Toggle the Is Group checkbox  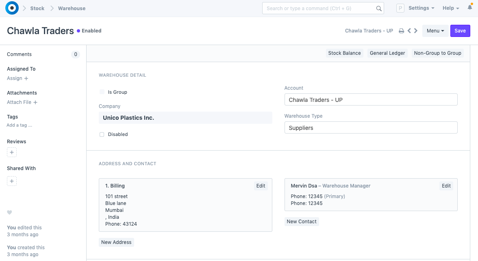pyautogui.click(x=102, y=92)
